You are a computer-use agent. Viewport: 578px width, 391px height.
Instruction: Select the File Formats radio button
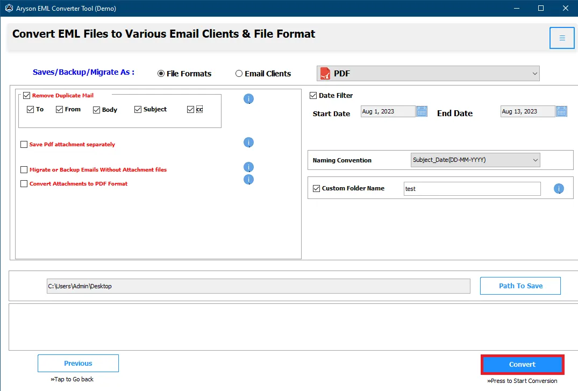pos(161,74)
